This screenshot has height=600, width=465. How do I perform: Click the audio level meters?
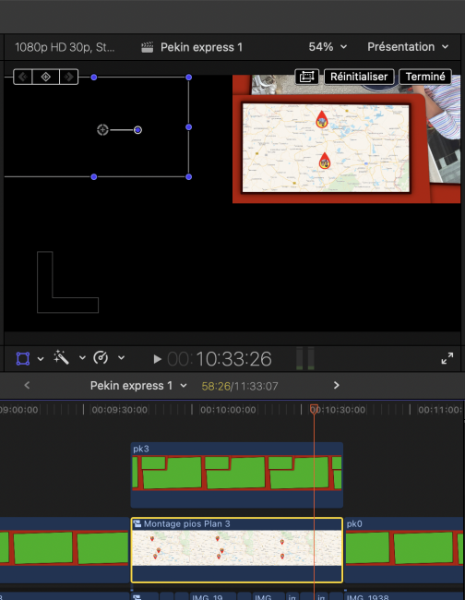click(305, 358)
